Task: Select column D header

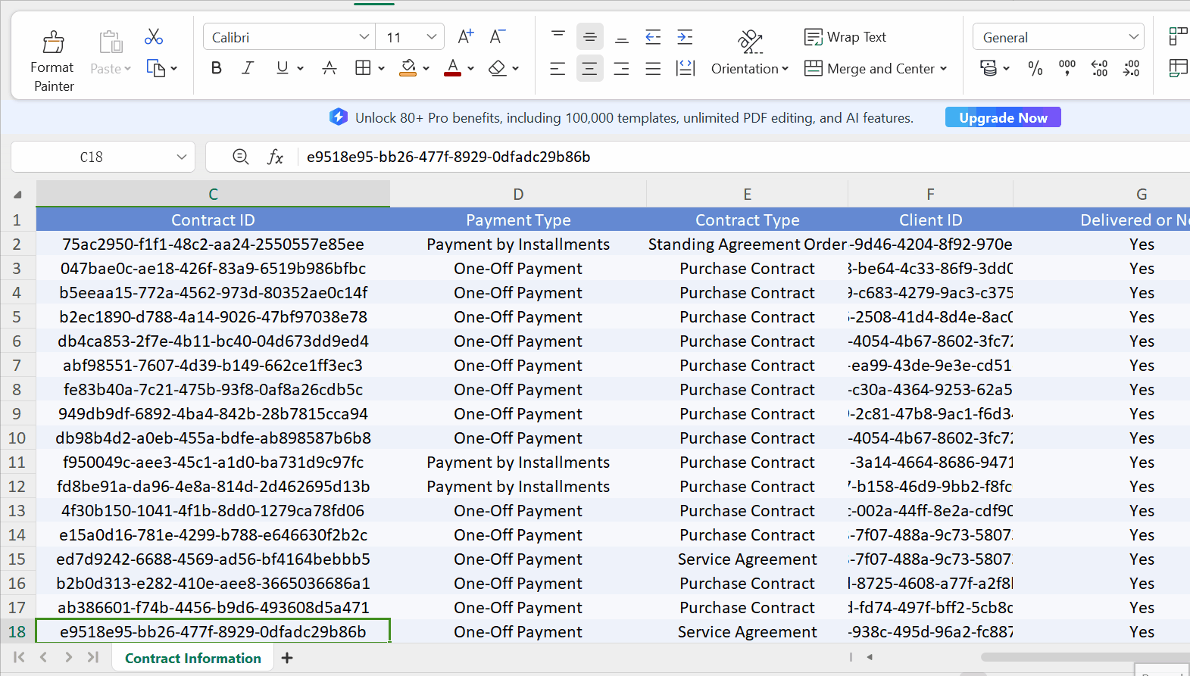Action: pos(518,195)
